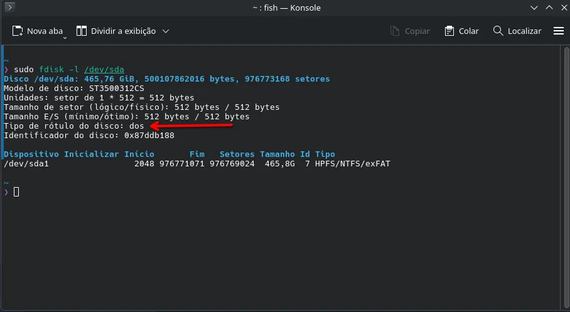Click the terminal prompt cursor

click(x=16, y=191)
